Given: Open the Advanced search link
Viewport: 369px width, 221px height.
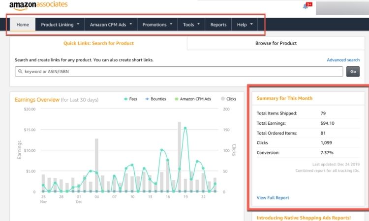Looking at the screenshot, I should tap(343, 60).
